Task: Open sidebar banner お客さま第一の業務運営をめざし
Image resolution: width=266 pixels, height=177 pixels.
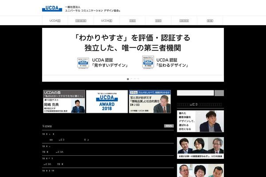Action: click(200, 148)
